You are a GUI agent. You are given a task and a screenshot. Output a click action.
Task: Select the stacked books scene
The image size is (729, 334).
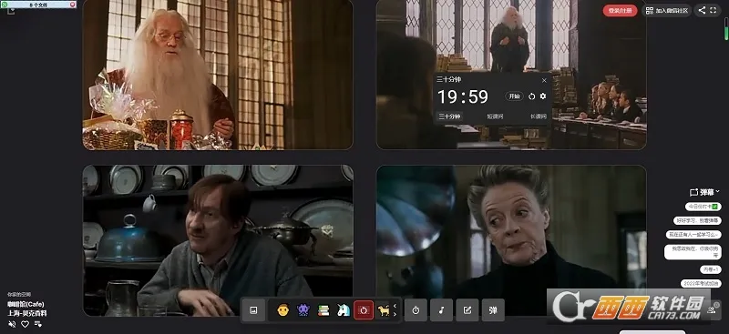pyautogui.click(x=323, y=310)
